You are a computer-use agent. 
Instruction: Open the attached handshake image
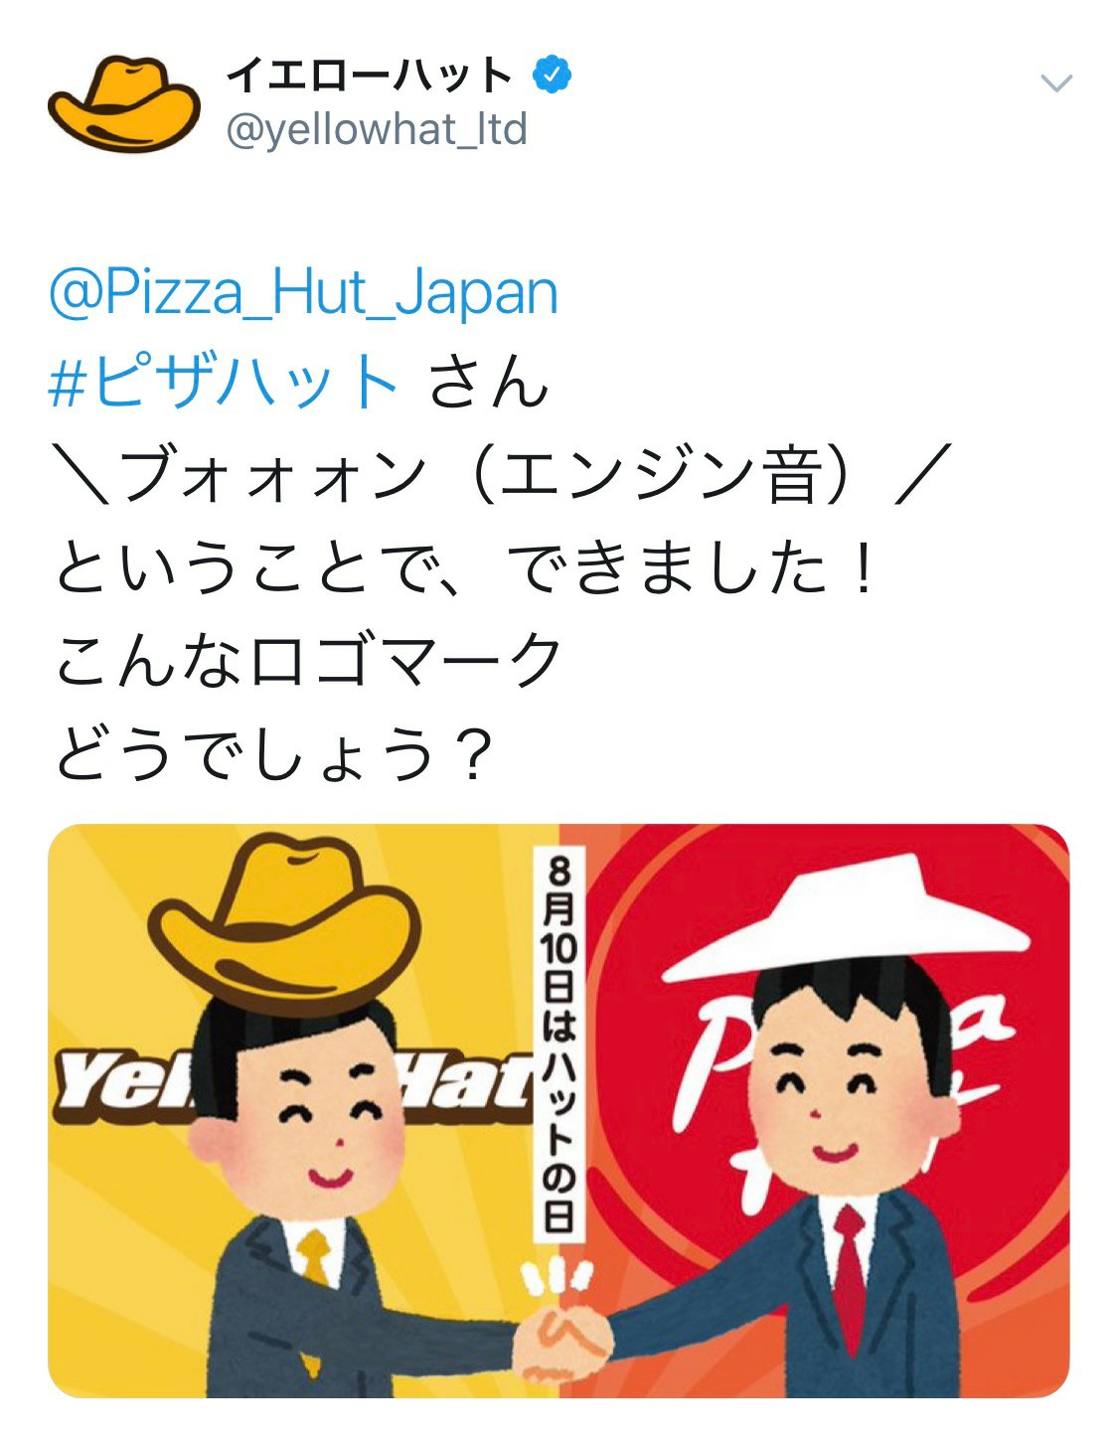tap(559, 1110)
